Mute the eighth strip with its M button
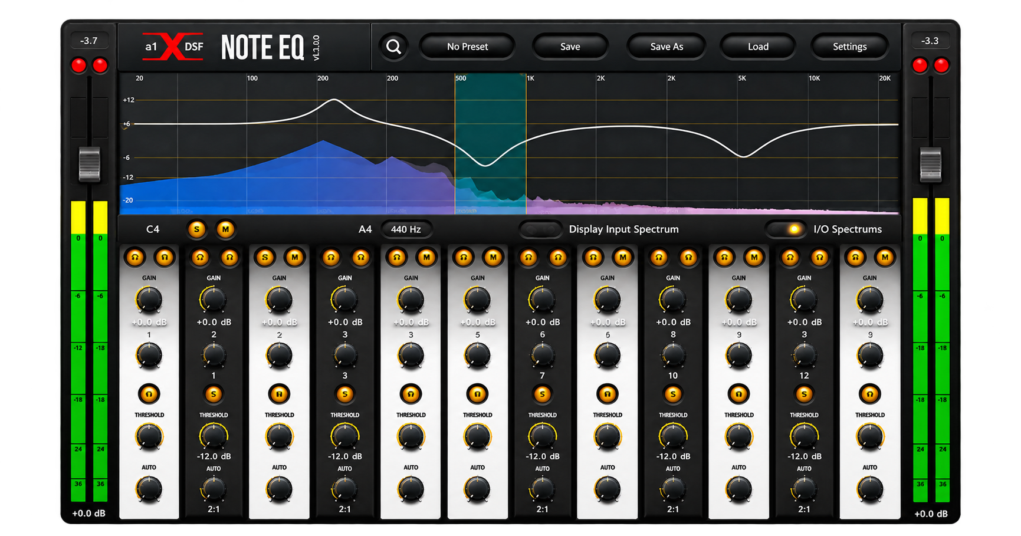Screen dimensions: 1021x536 tap(623, 257)
